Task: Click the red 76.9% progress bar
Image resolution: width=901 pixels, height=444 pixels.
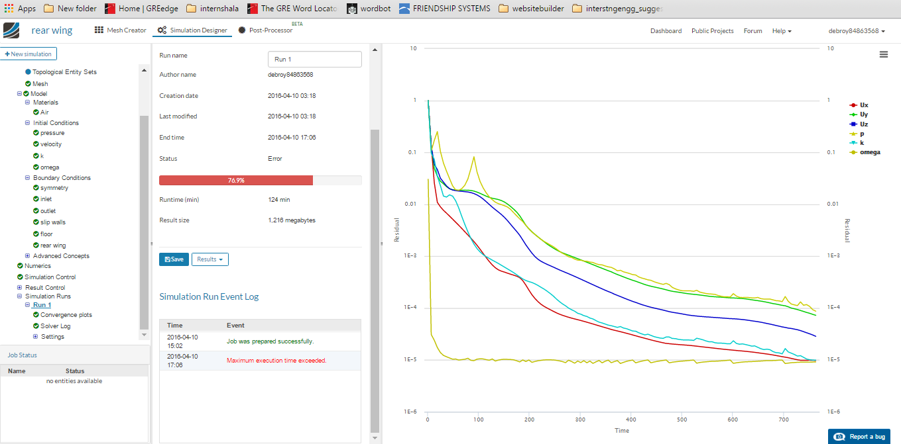Action: 236,180
